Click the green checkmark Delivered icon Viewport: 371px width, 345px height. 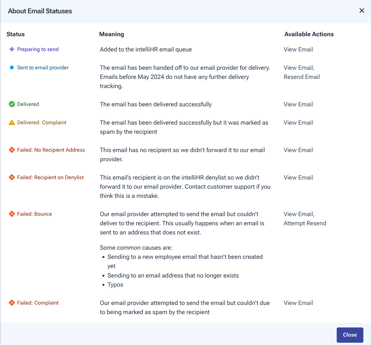click(12, 104)
